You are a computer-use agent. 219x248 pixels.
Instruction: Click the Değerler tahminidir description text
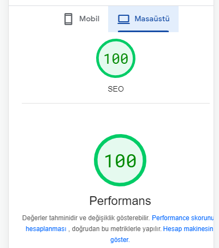click(86, 218)
